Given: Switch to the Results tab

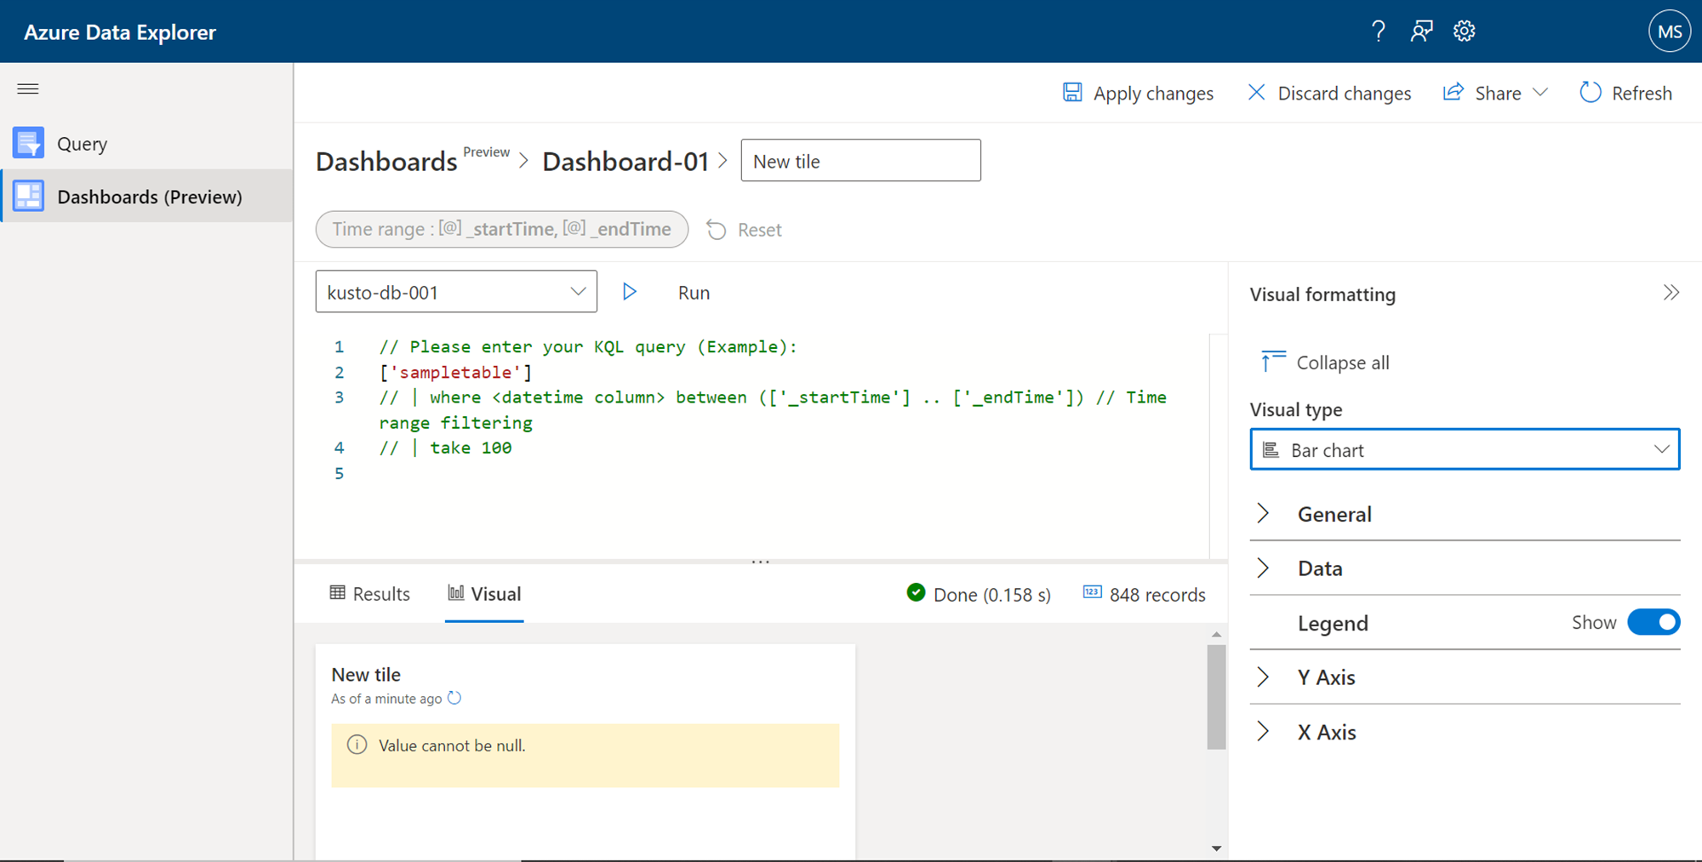Looking at the screenshot, I should 370,594.
